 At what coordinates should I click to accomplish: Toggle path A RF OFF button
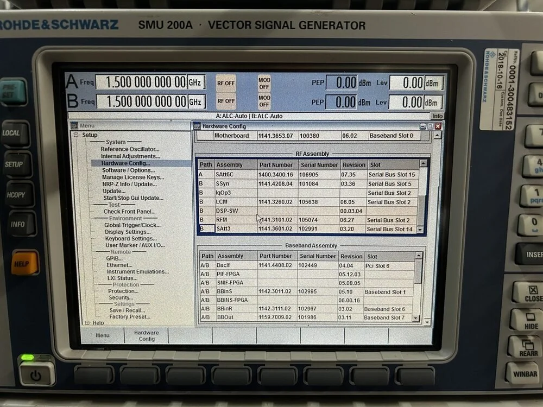tap(226, 83)
